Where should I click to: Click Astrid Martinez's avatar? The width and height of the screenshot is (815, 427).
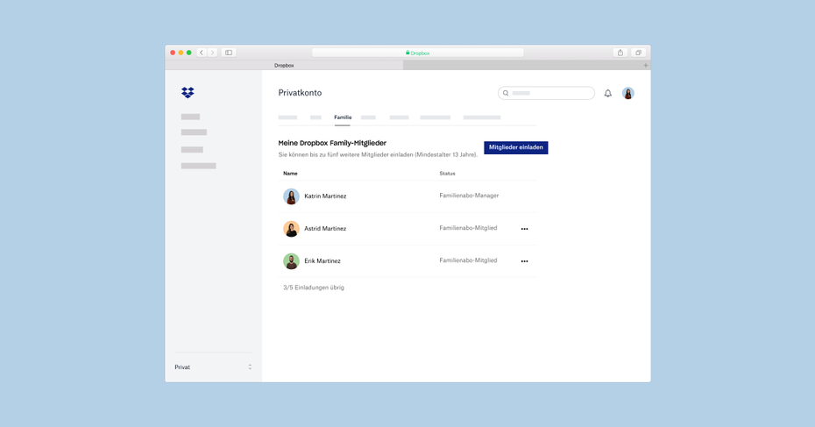[291, 229]
